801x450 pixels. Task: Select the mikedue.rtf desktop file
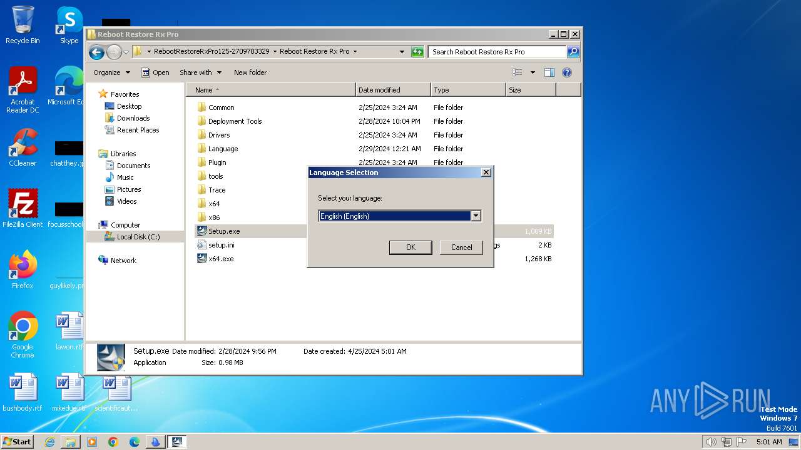(x=69, y=392)
